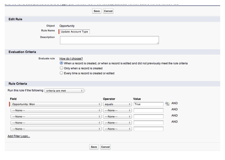225x160 pixels.
Task: Expand the second row Field dropdown
Action: [x=56, y=110]
